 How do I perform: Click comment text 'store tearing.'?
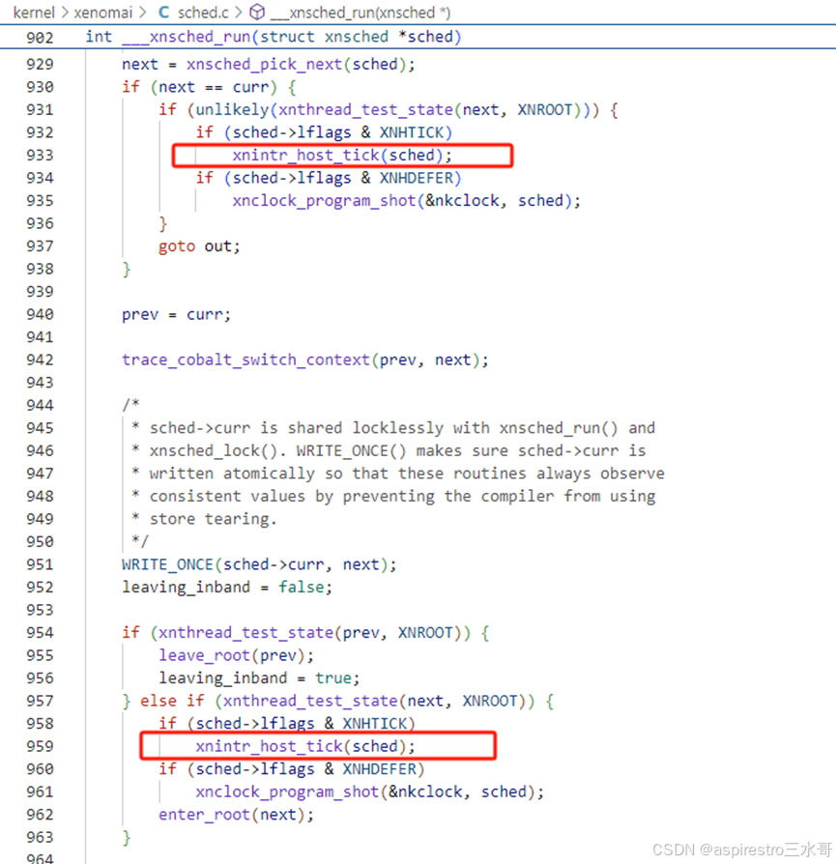pyautogui.click(x=213, y=519)
